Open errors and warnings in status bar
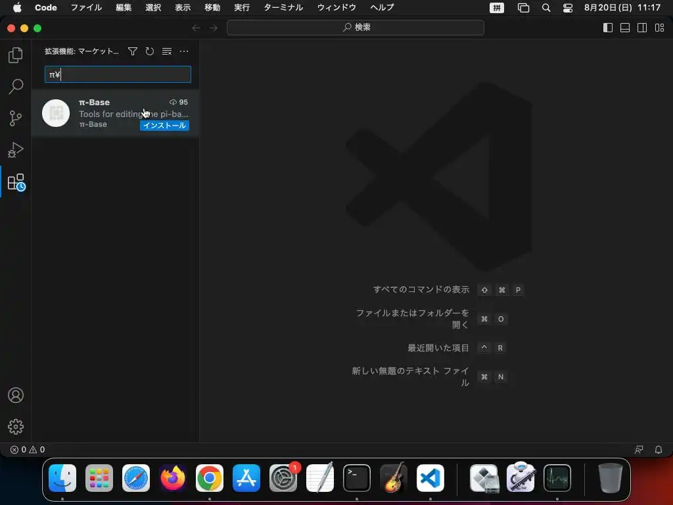Viewport: 673px width, 505px height. 28,450
